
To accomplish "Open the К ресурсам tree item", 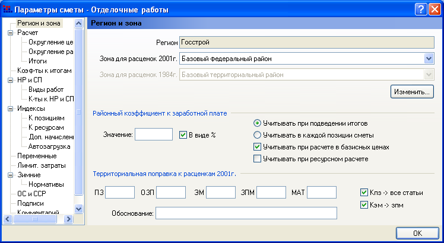I will tap(46, 127).
